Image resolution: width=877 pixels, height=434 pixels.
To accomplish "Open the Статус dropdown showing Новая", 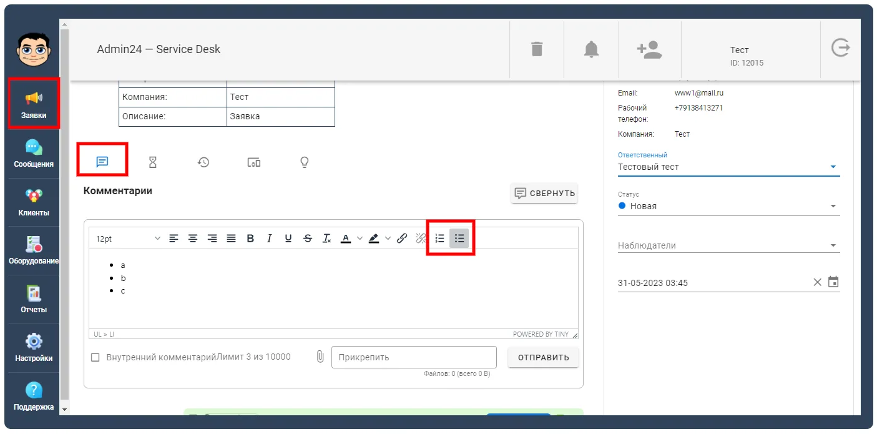I will point(728,206).
